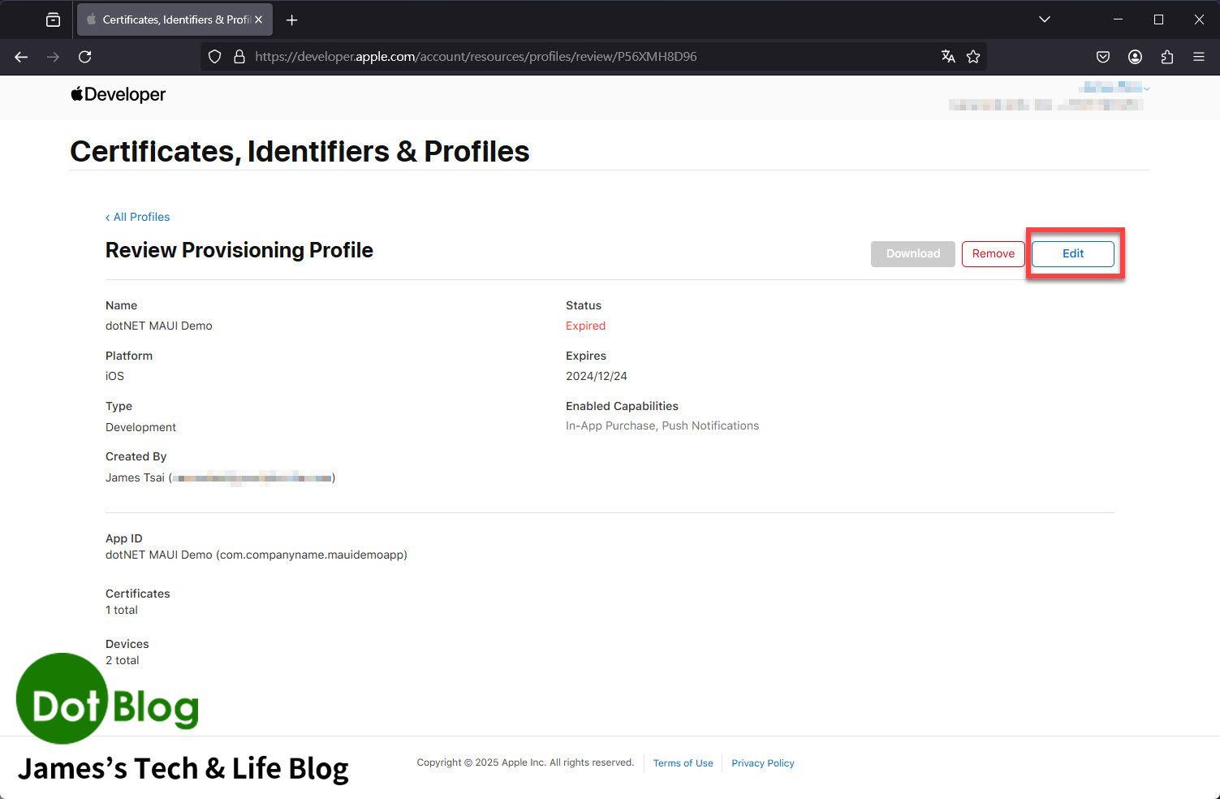Open the Terms of Use link
This screenshot has width=1220, height=799.
(683, 763)
